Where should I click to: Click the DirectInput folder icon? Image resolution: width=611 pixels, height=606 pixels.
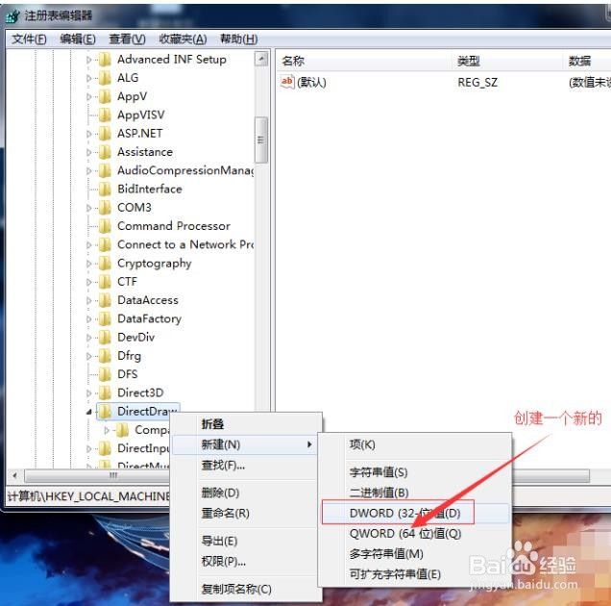coord(105,448)
